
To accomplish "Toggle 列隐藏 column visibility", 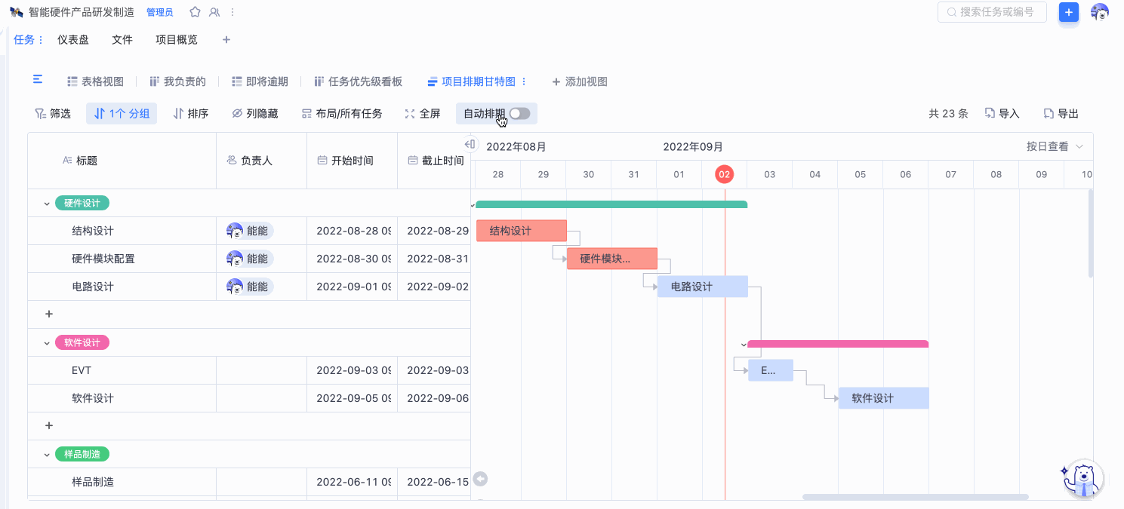I will point(254,114).
